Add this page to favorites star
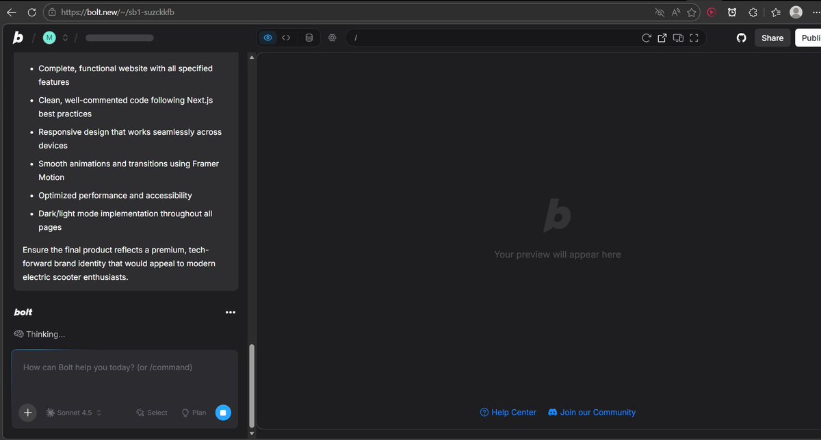 coord(692,12)
